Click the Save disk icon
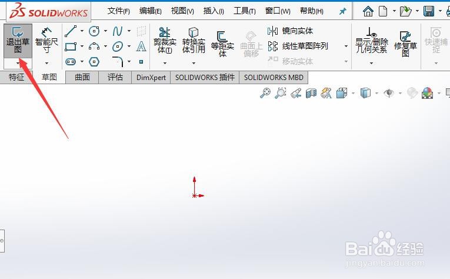The width and height of the screenshot is (450, 279). click(x=429, y=11)
